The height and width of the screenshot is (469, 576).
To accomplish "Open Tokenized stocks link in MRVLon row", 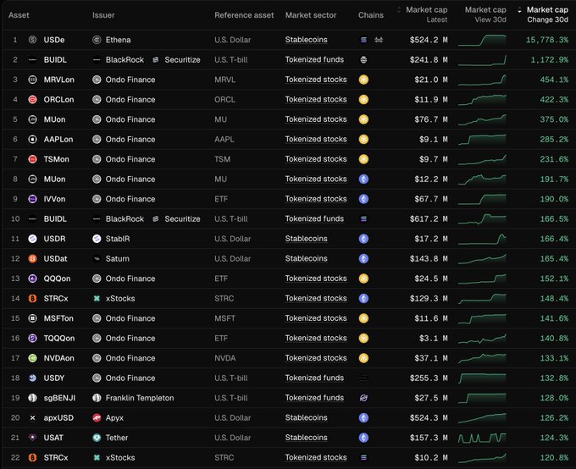I will click(316, 80).
